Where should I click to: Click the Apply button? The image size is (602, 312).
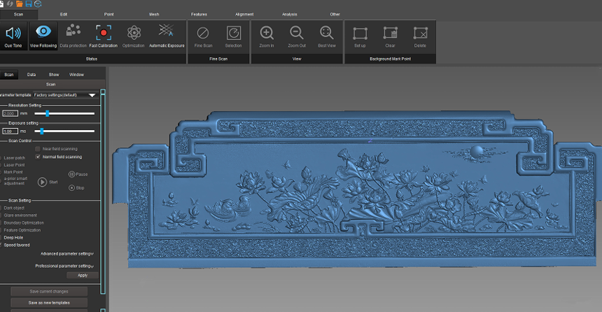(83, 275)
